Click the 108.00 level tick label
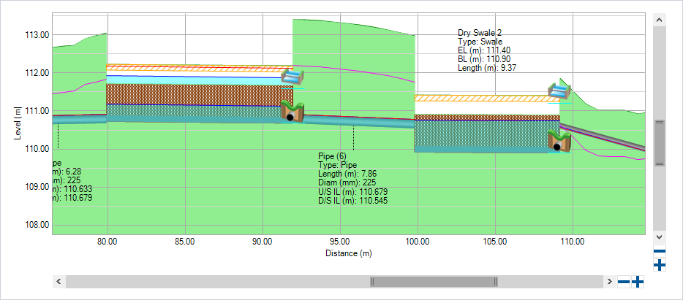683x300 pixels. point(37,226)
